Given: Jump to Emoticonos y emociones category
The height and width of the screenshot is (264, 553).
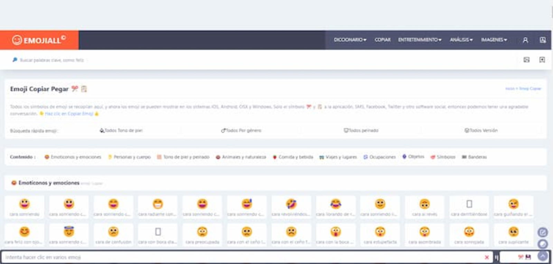Looking at the screenshot, I should [73, 157].
